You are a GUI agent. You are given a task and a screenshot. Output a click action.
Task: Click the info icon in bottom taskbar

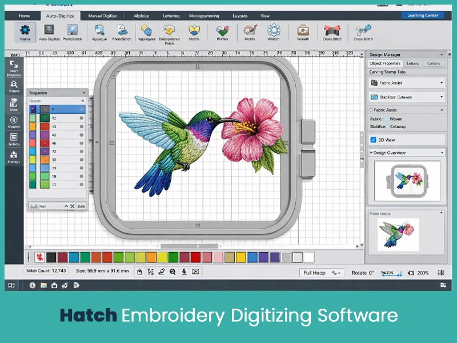pyautogui.click(x=33, y=285)
